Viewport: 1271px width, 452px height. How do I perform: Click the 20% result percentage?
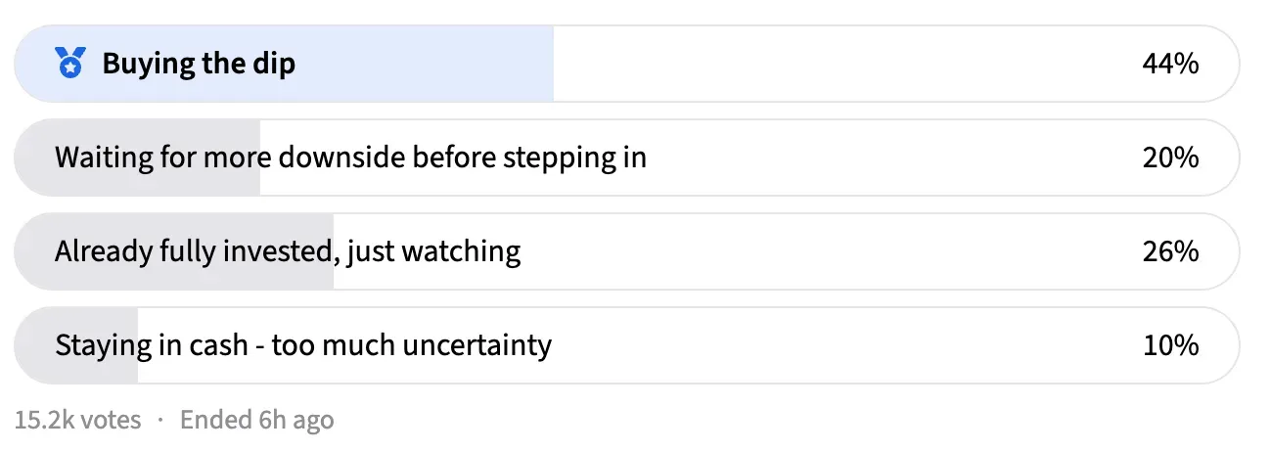(x=1170, y=158)
